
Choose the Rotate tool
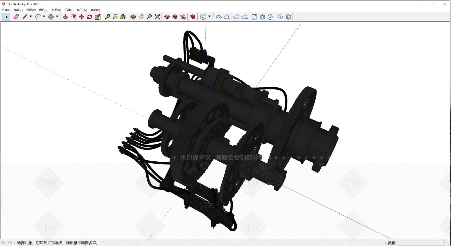pyautogui.click(x=89, y=17)
